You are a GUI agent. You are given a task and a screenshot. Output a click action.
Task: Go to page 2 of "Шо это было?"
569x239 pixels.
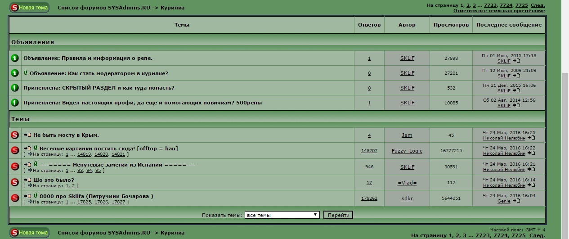[73, 186]
